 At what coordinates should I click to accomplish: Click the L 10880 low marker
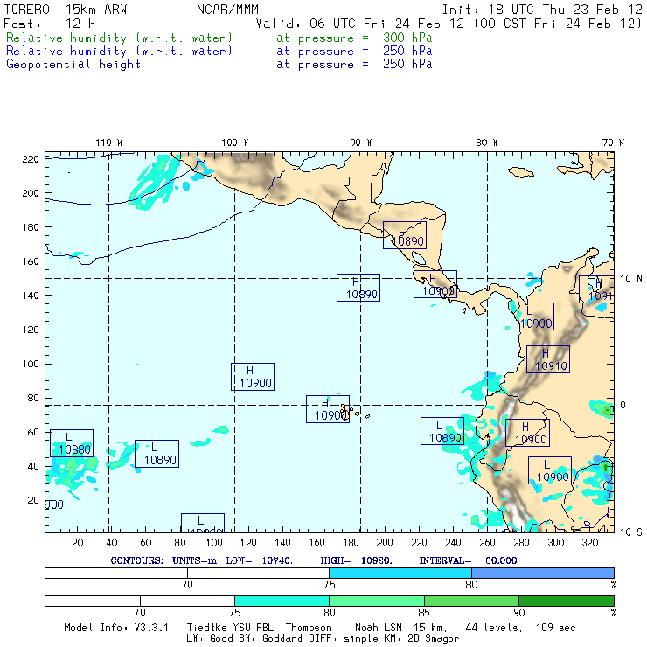(71, 443)
